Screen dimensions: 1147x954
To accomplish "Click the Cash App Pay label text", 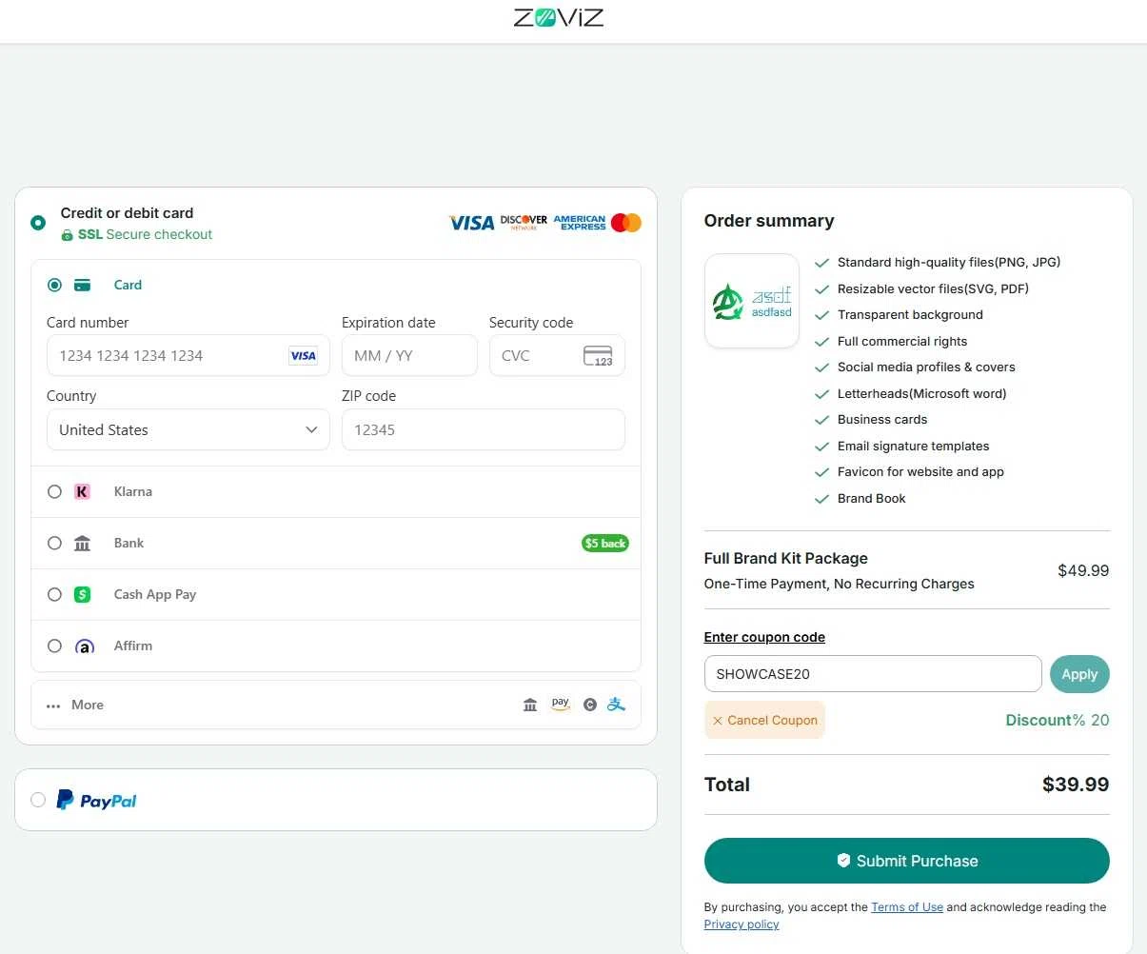I will [155, 595].
